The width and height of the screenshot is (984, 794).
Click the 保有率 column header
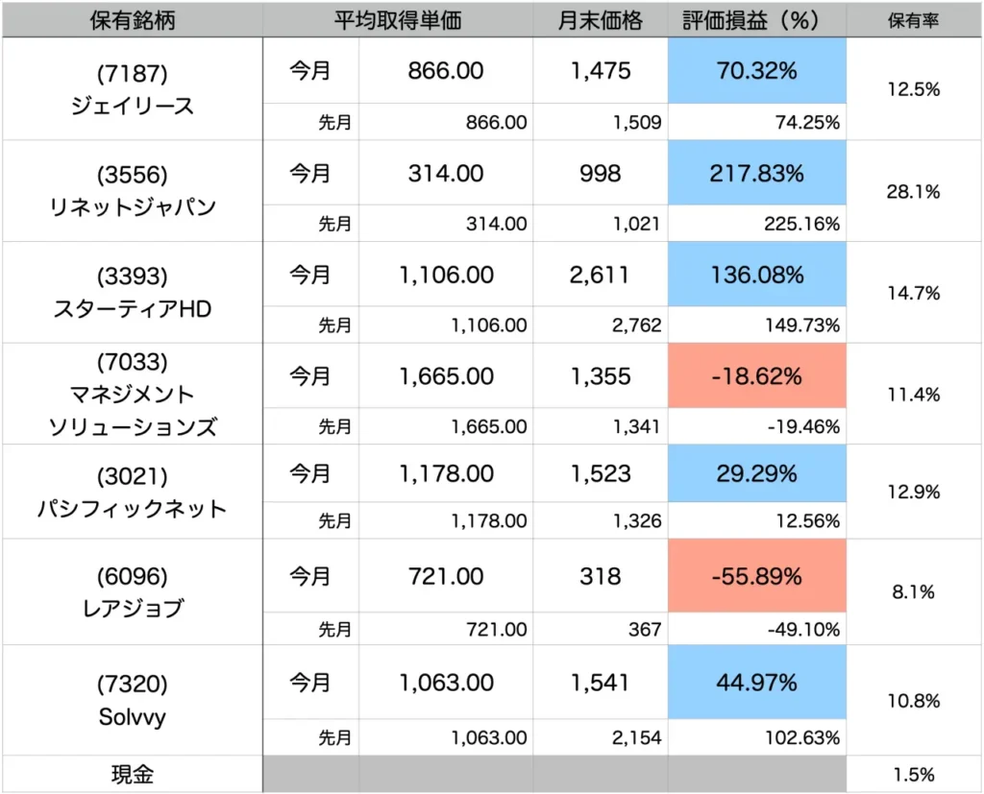913,20
